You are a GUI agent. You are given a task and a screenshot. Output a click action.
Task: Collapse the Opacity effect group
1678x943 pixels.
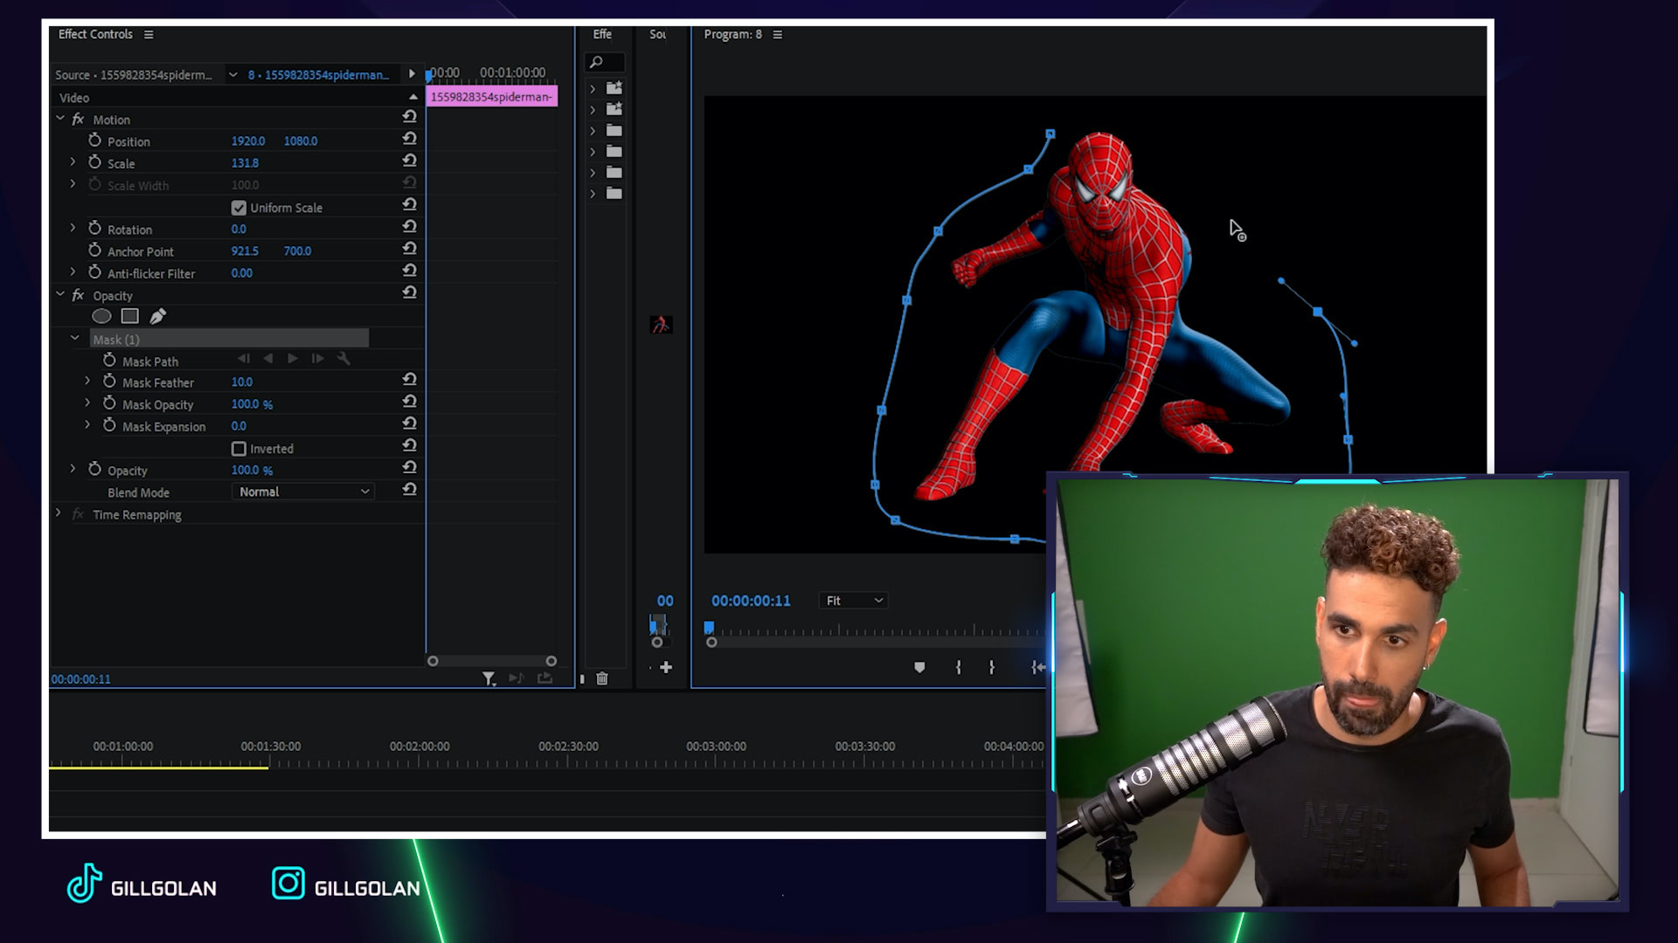60,295
